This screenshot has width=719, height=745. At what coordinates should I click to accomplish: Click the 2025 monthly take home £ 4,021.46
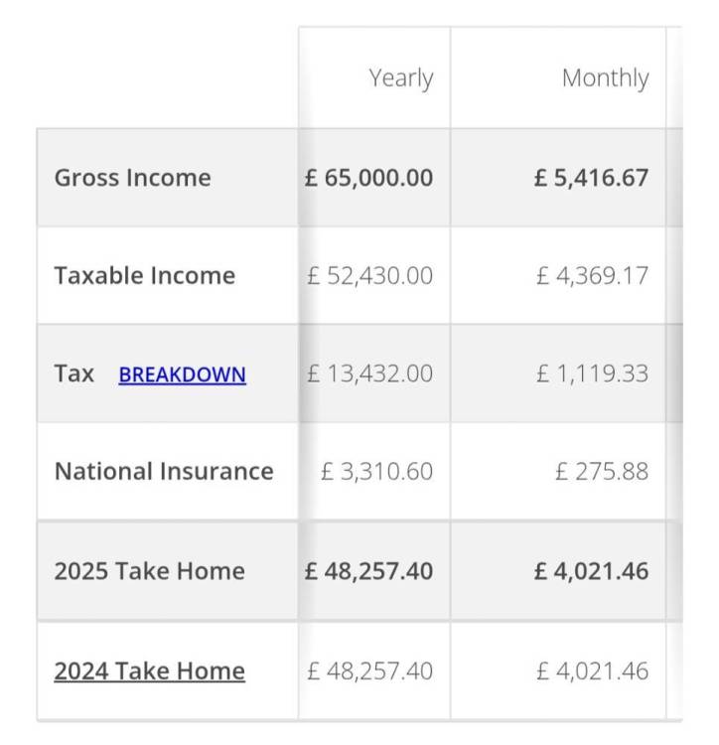tap(591, 571)
